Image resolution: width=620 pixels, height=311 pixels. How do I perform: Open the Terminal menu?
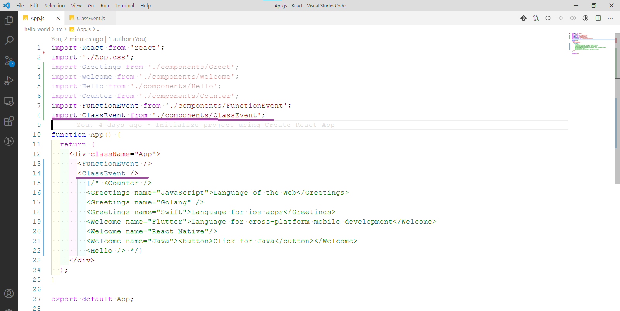(125, 5)
